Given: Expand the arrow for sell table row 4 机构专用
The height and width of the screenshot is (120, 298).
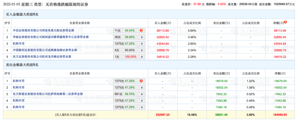Looking at the screenshot, I should pyautogui.click(x=142, y=100).
